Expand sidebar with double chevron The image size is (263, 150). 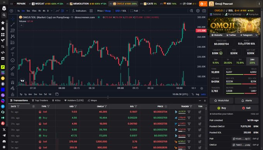pyautogui.click(x=4, y=2)
